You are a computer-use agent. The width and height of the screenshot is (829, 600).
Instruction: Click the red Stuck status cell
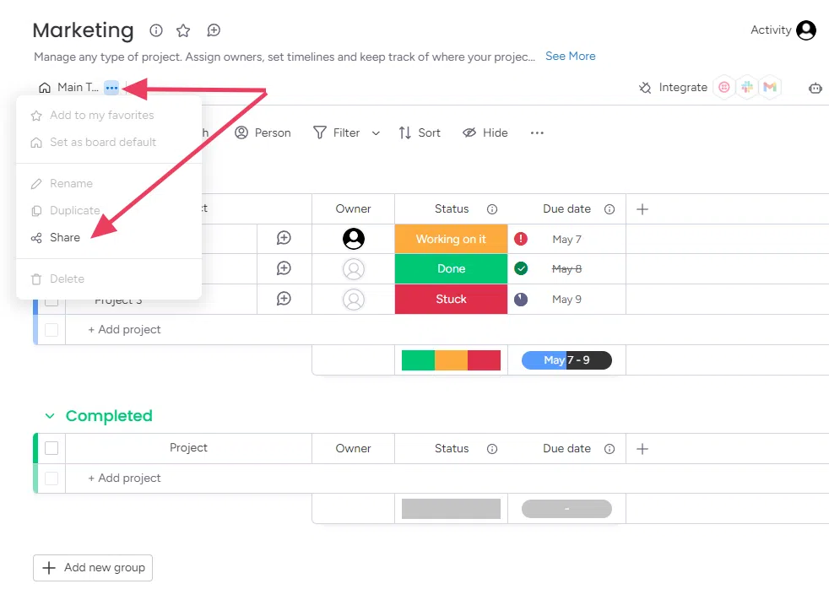451,300
